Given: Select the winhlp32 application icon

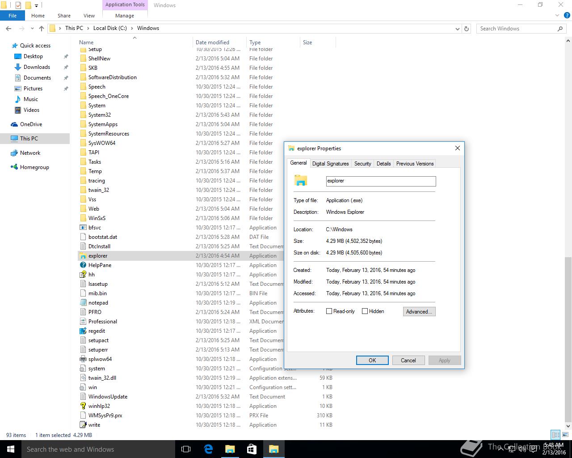Looking at the screenshot, I should 83,406.
